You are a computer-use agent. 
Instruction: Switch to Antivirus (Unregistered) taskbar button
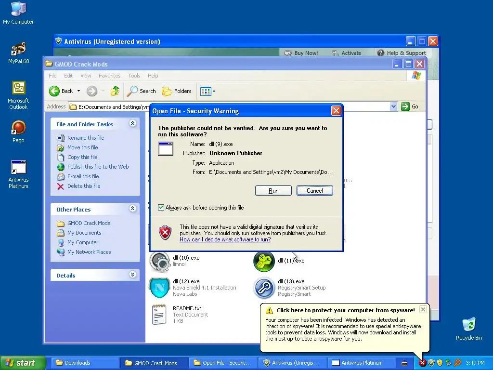pyautogui.click(x=292, y=363)
